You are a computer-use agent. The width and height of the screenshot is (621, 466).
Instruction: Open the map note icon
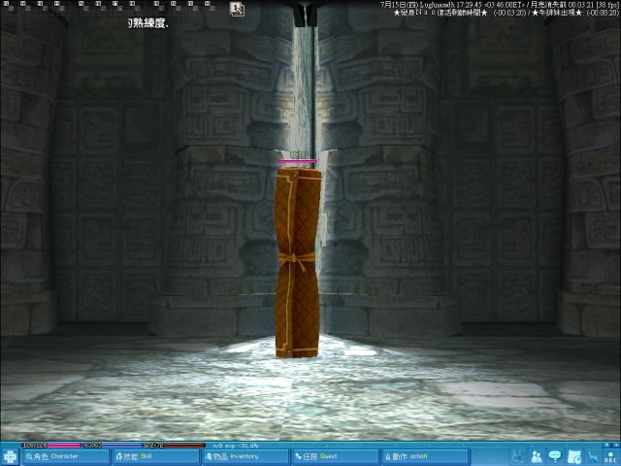point(573,456)
